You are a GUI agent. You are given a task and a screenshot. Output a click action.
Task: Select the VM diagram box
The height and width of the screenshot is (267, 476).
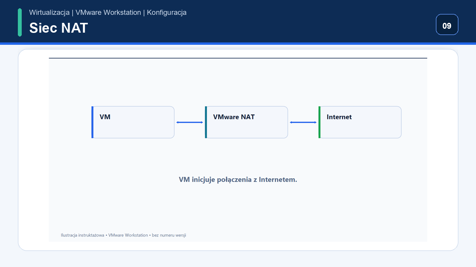tap(133, 122)
